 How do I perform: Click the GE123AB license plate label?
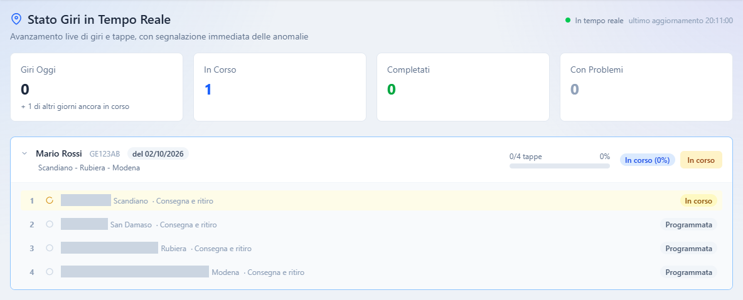[x=105, y=154]
